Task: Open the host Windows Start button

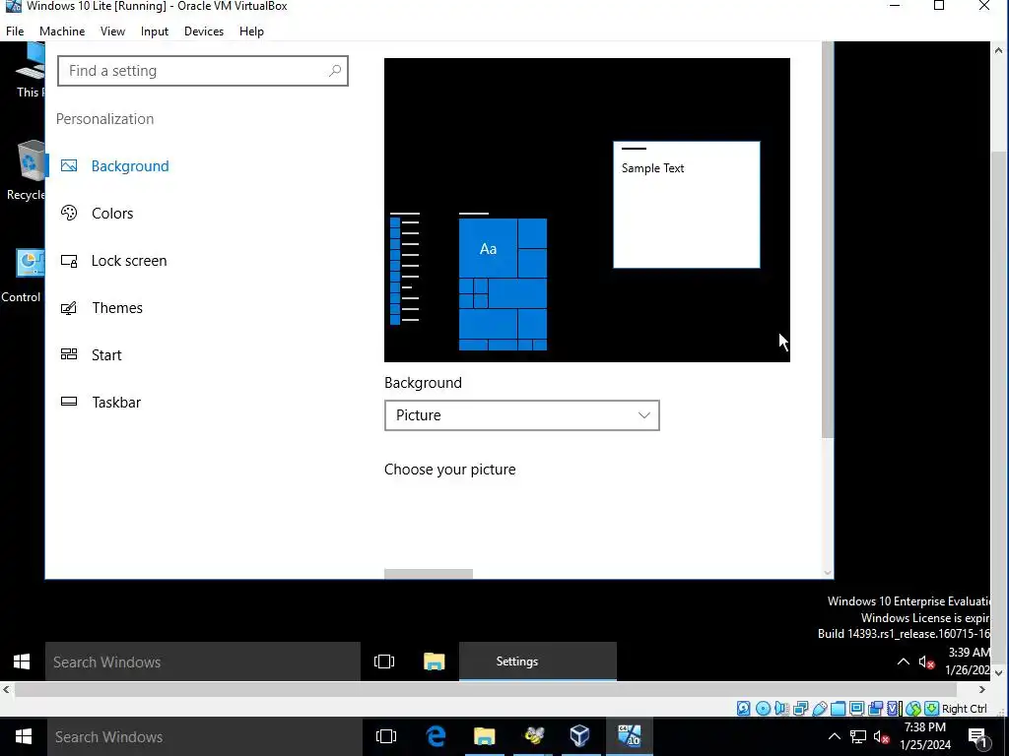Action: point(24,736)
